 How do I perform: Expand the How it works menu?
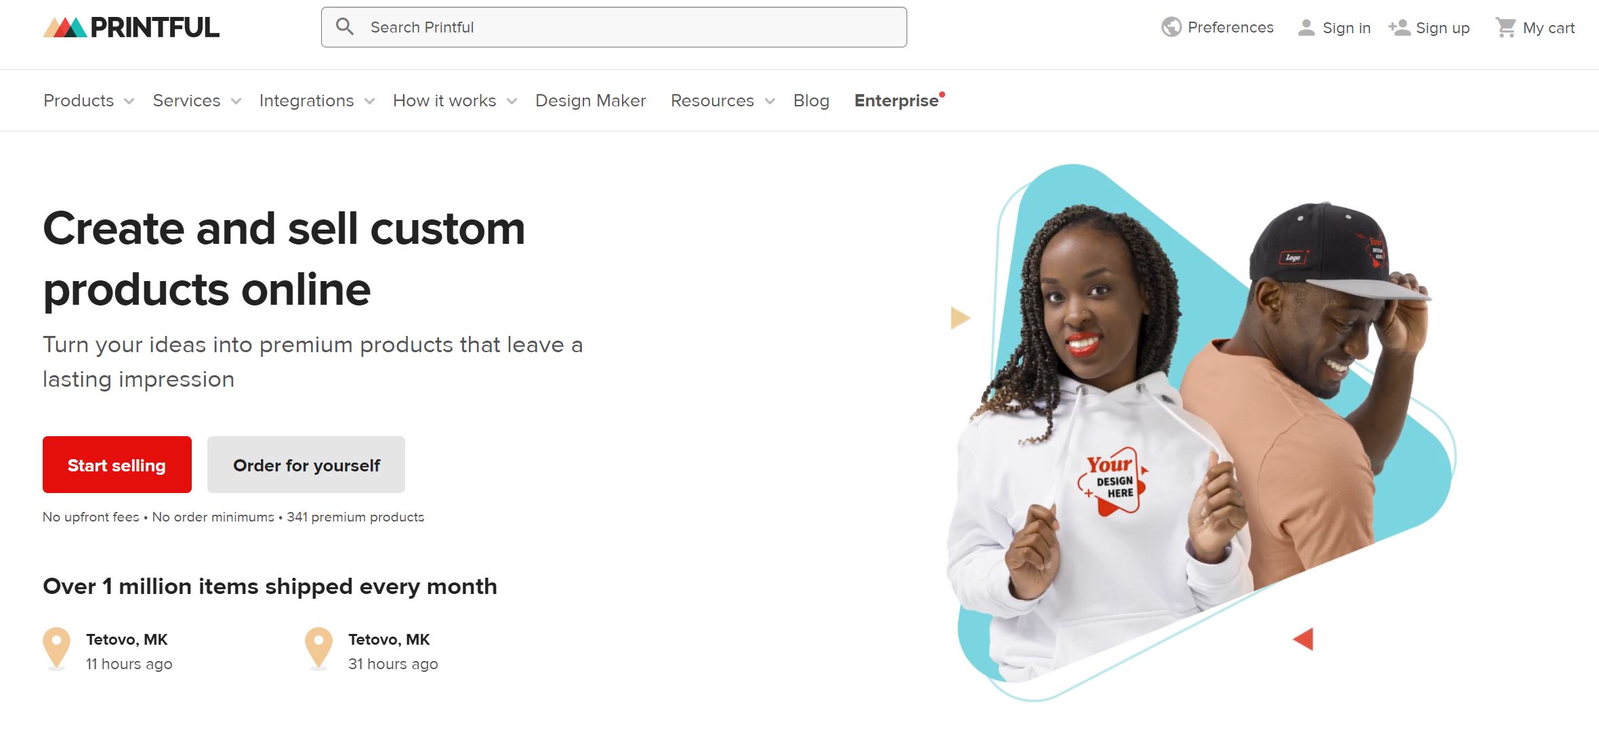(455, 101)
